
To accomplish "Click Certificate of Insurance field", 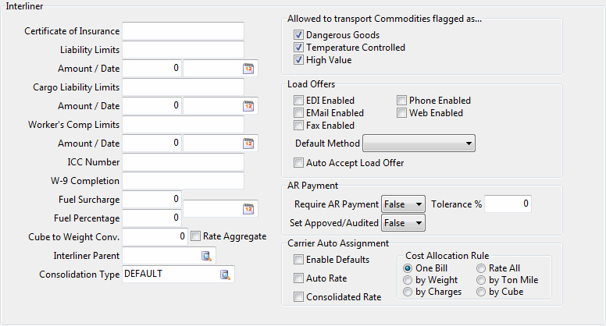I will pos(183,31).
